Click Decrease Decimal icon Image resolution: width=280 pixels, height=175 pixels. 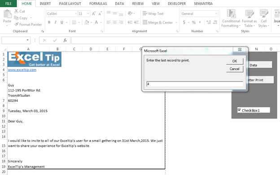tap(215, 22)
